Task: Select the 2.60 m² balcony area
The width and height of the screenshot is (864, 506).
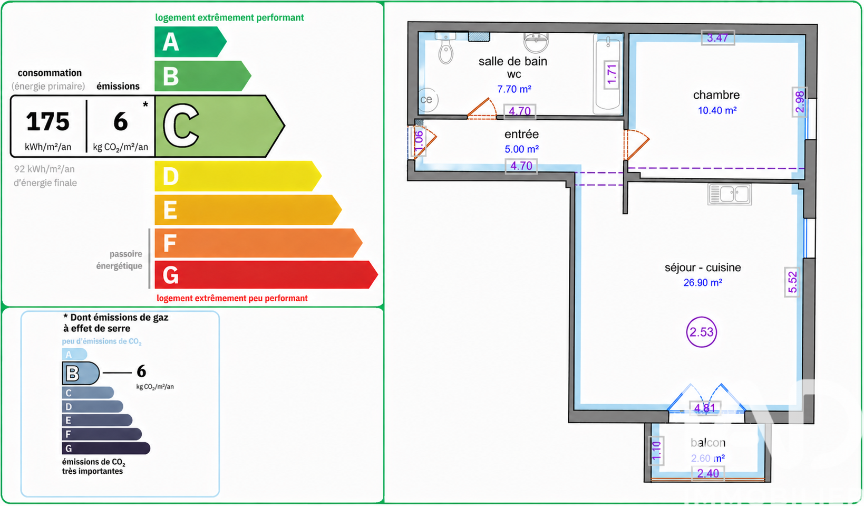Action: click(708, 459)
